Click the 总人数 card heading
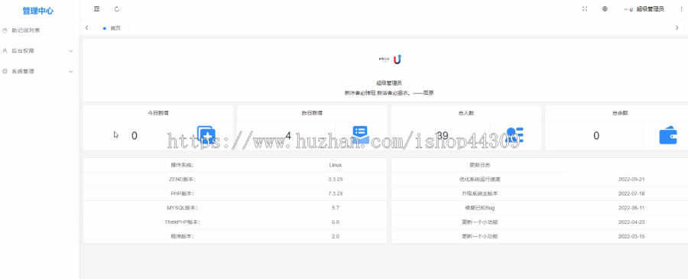This screenshot has height=279, width=688. click(466, 112)
